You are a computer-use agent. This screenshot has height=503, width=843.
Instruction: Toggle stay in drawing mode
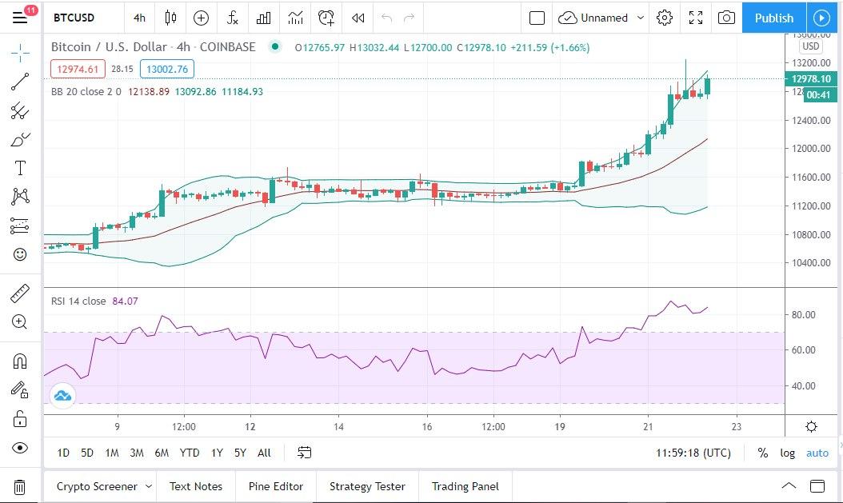(x=20, y=389)
